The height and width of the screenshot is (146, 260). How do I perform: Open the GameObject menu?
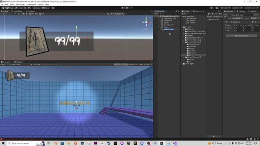pyautogui.click(x=21, y=4)
